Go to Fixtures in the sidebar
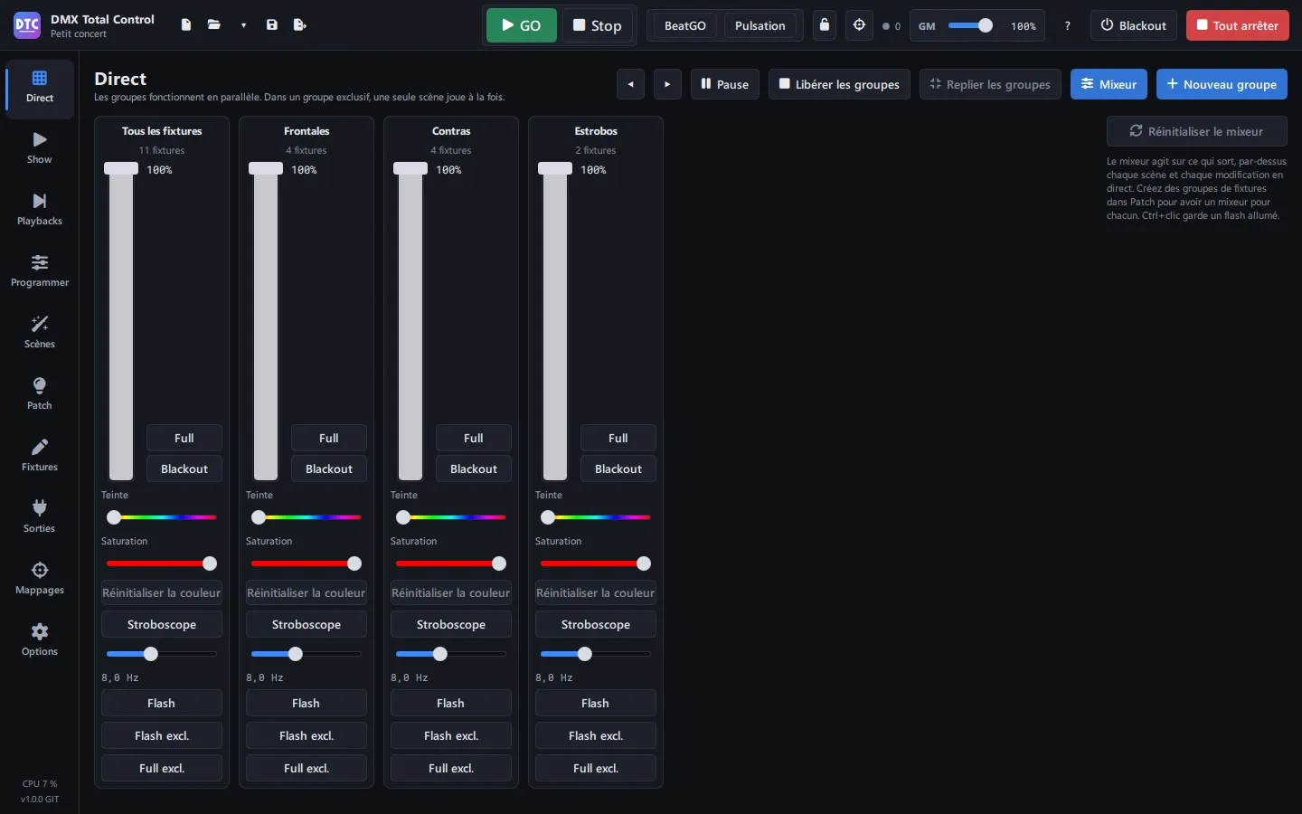1302x814 pixels. [40, 456]
